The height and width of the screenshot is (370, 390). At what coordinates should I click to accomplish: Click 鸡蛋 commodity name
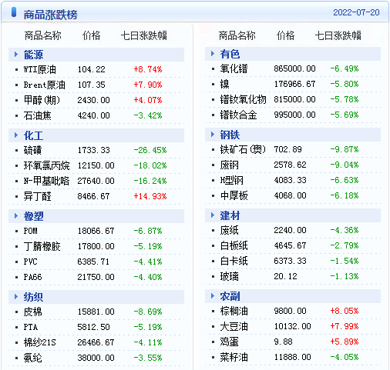[229, 342]
